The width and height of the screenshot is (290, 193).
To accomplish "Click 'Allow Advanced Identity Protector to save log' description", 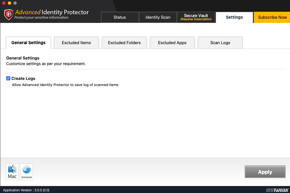I will point(65,85).
